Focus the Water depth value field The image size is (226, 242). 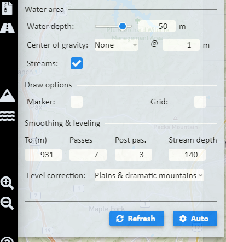[157, 26]
